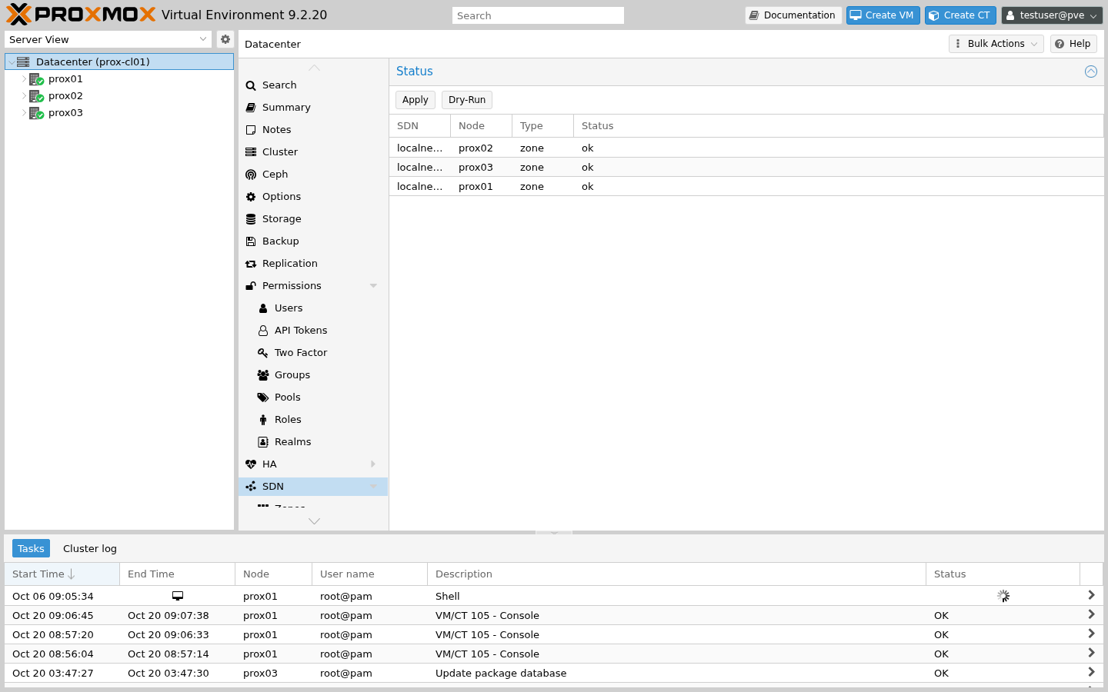Click the Two Factor key icon
Screen dimensions: 1108x692
click(263, 353)
